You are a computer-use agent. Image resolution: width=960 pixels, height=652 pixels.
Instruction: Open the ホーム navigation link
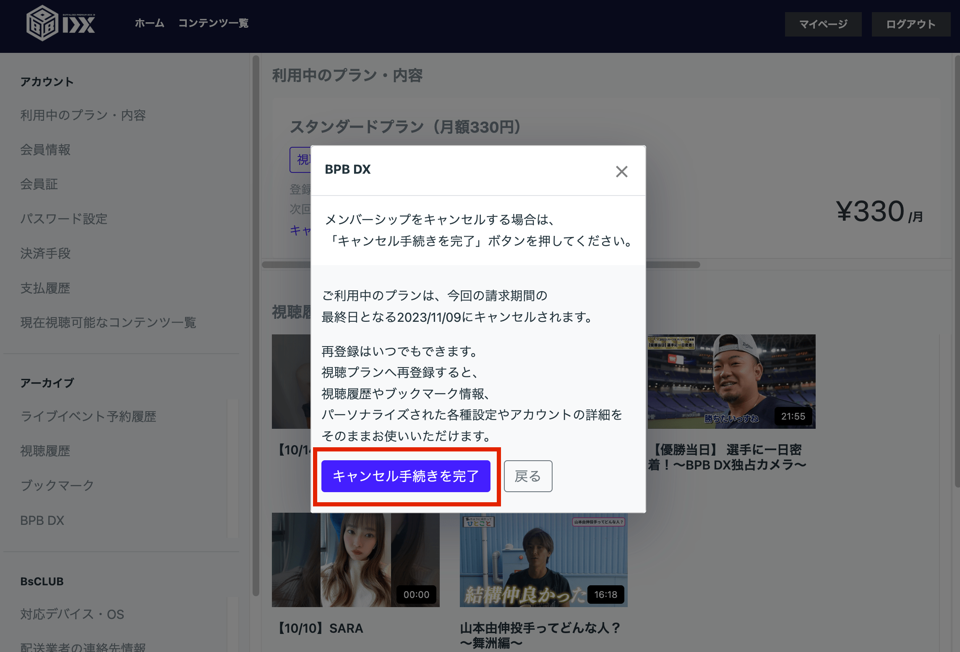(x=149, y=23)
